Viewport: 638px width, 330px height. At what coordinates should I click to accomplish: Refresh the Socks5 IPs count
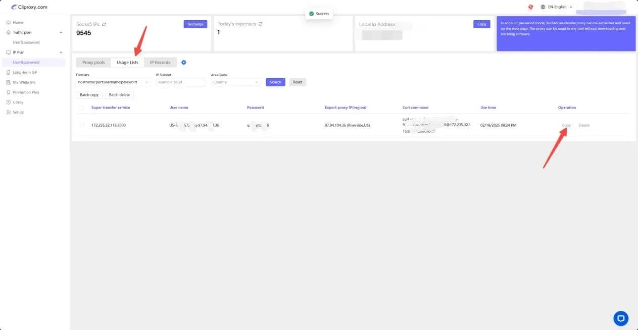(104, 24)
